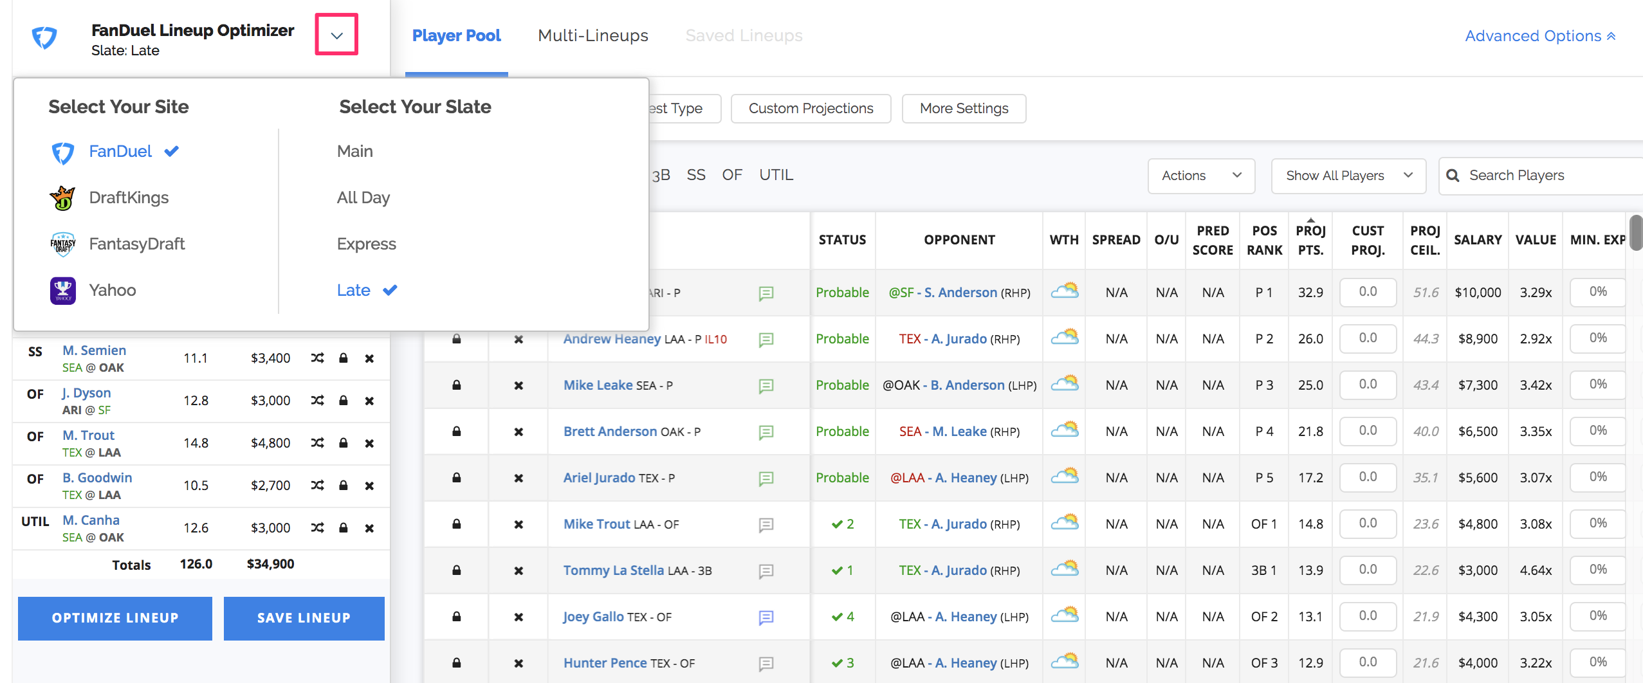Collapse the site and slate dropdown chevron
The height and width of the screenshot is (683, 1643).
click(336, 35)
